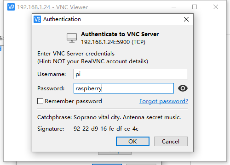Screen dimensions: 230x165
Task: Close the VNC Viewer main window
Action: [x=216, y=7]
